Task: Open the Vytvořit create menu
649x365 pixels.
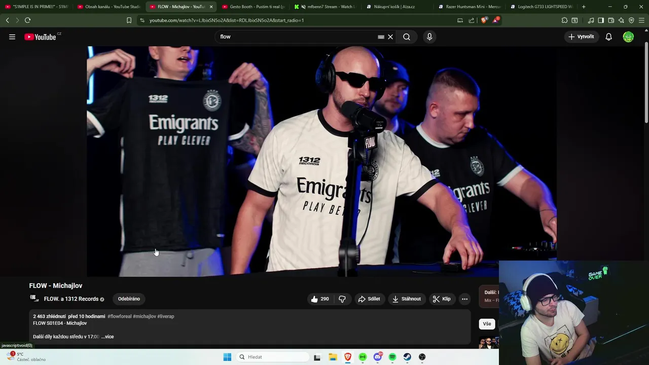Action: [x=581, y=36]
